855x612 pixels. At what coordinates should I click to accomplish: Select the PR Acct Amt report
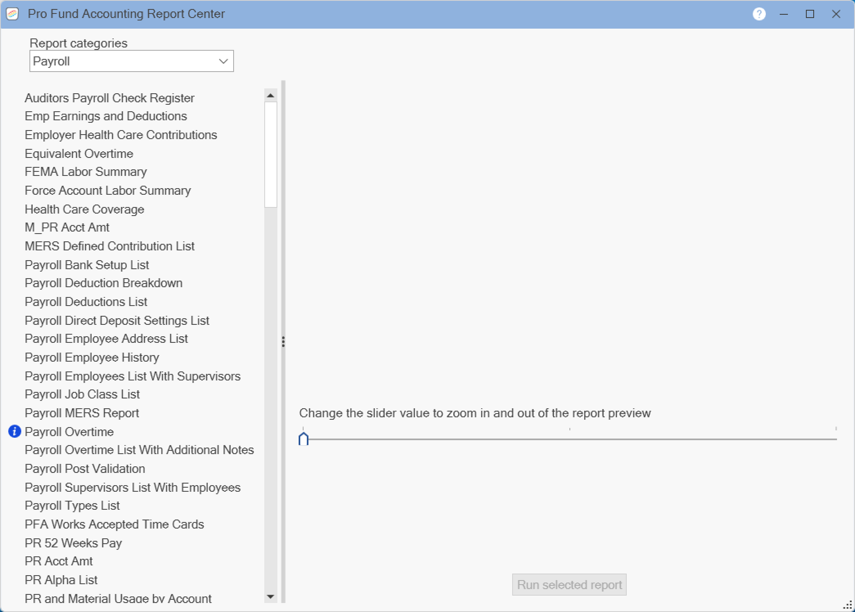(59, 561)
